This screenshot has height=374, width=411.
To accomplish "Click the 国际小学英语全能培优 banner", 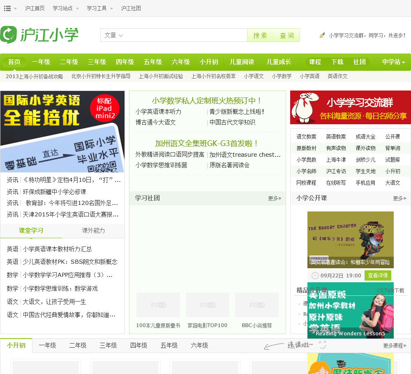I will (62, 132).
